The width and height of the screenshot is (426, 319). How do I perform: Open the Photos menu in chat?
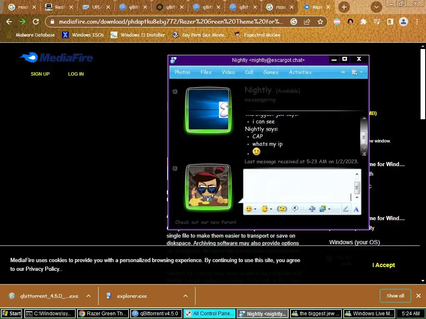click(x=182, y=72)
